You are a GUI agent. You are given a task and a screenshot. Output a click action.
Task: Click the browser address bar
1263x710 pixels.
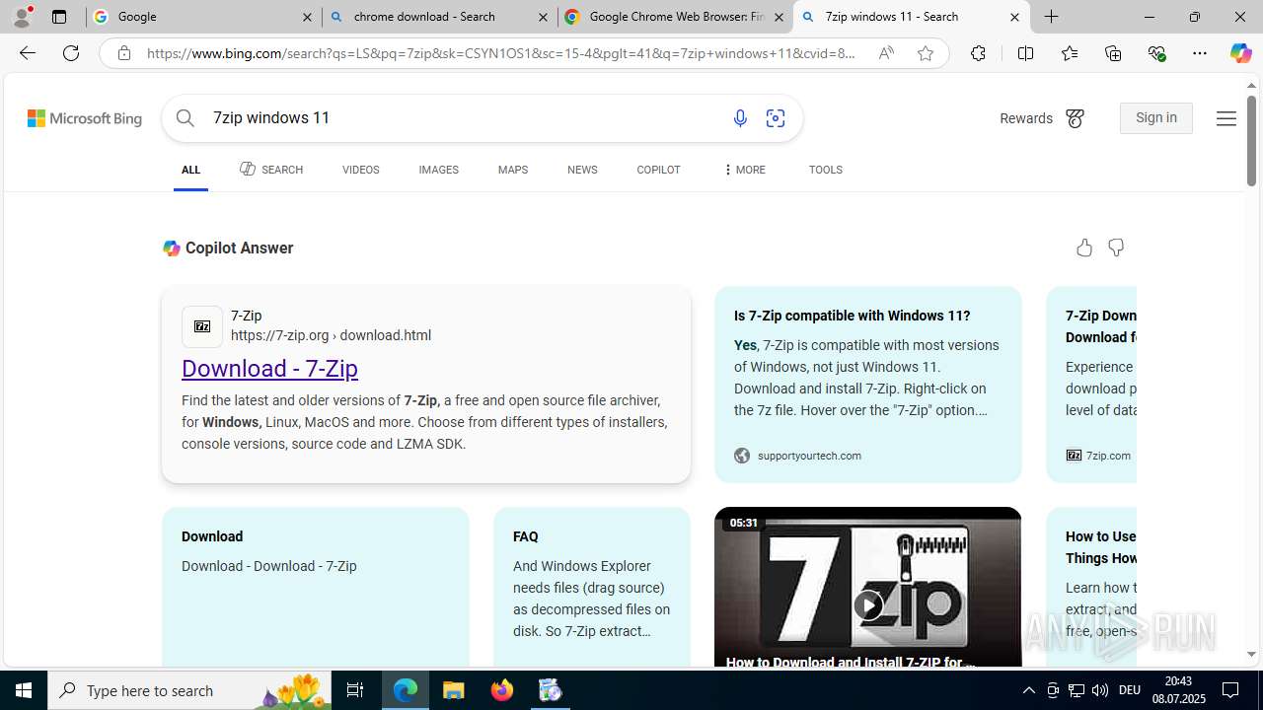pyautogui.click(x=501, y=53)
